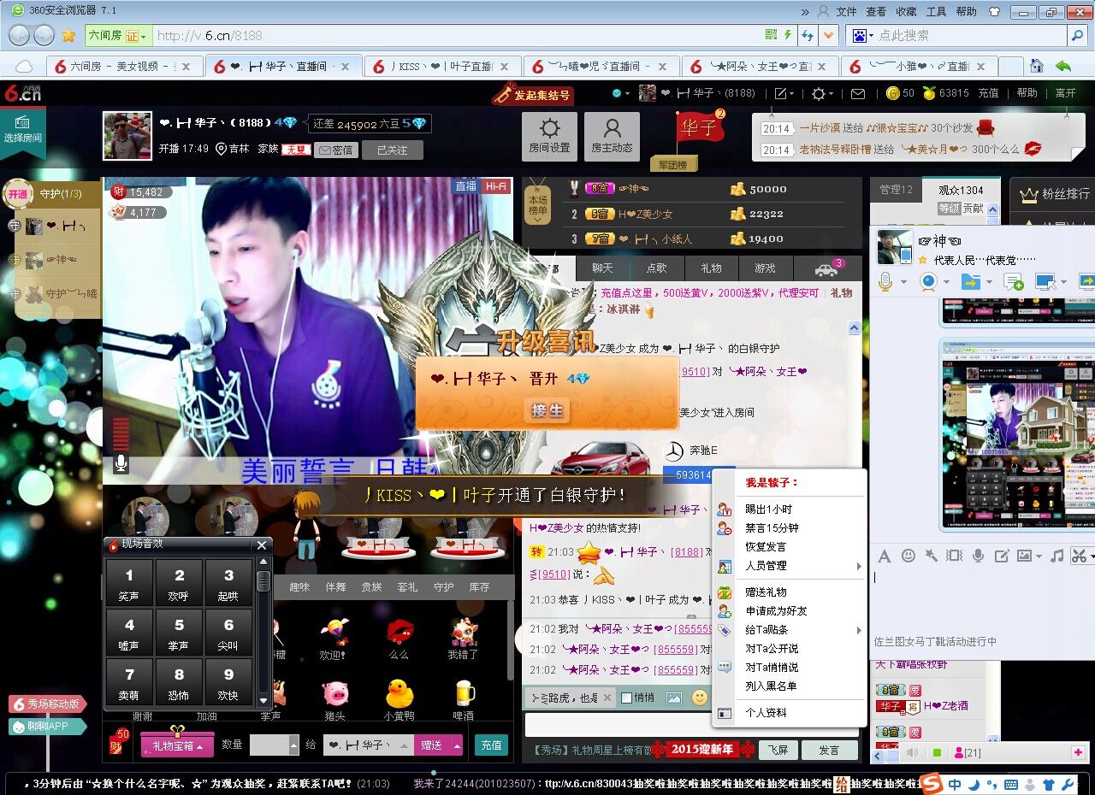Click the 选择房间 room selector icon
The image size is (1095, 795).
coord(22,130)
